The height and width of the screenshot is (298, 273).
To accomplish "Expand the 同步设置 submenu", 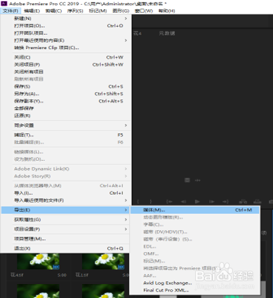I will 65,125.
